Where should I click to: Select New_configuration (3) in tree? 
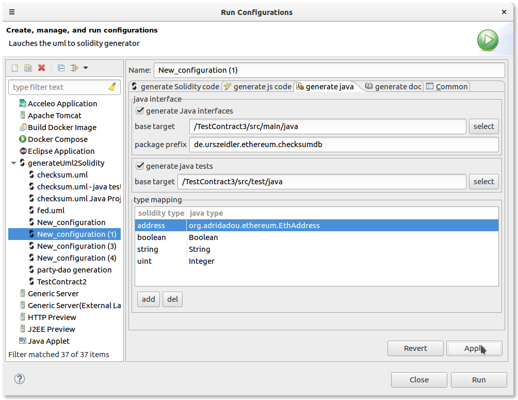click(x=76, y=246)
